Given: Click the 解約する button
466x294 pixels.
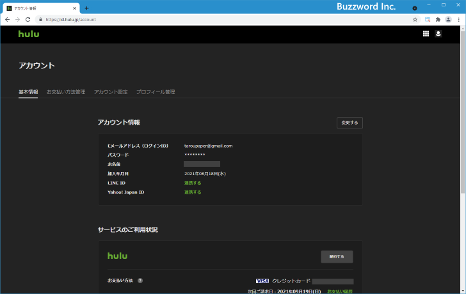Looking at the screenshot, I should [337, 257].
